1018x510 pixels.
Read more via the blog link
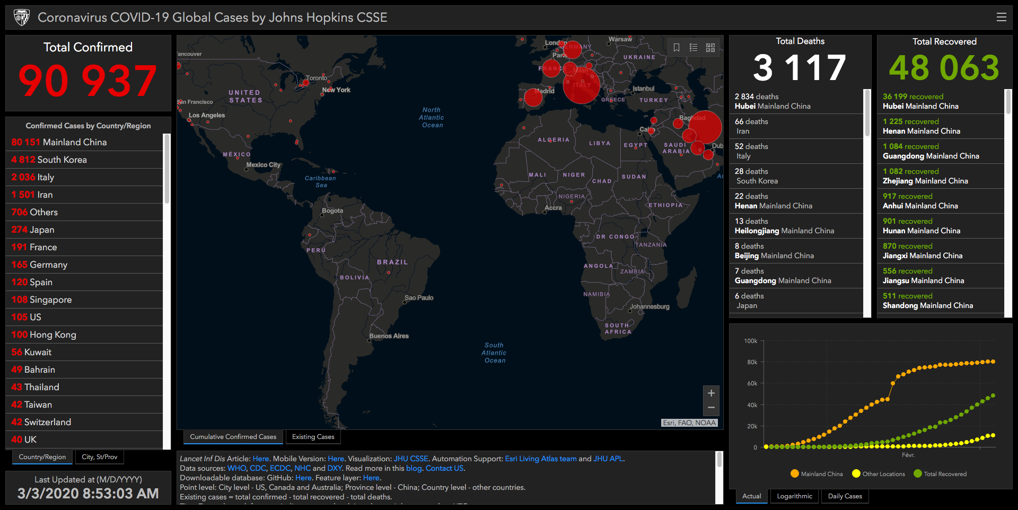414,468
